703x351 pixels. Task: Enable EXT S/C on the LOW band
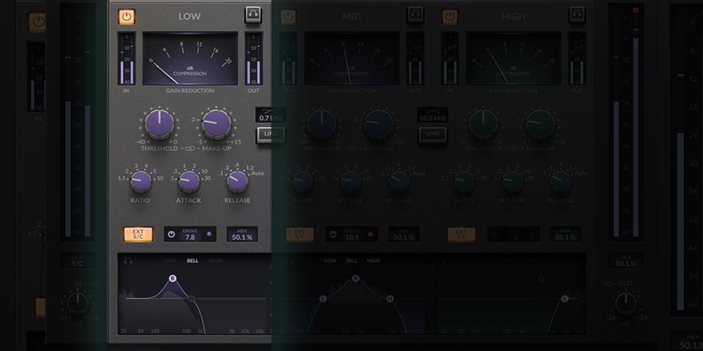click(x=138, y=234)
